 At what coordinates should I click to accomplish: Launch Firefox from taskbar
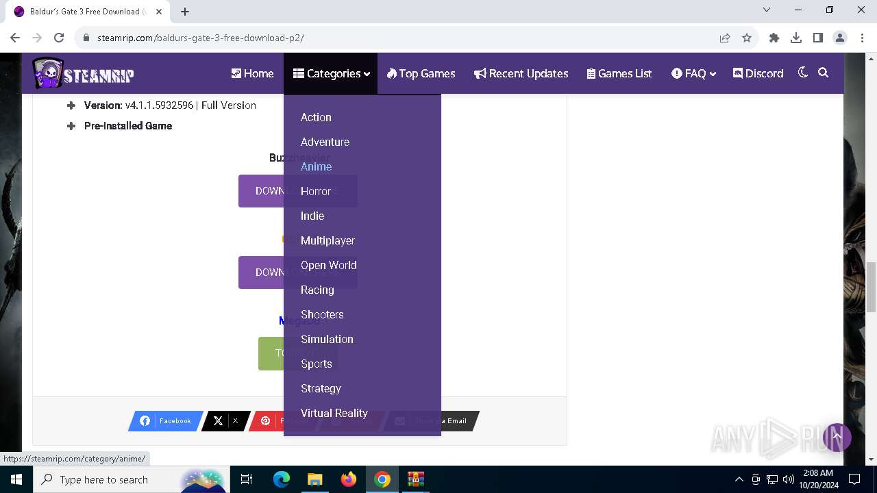[349, 479]
